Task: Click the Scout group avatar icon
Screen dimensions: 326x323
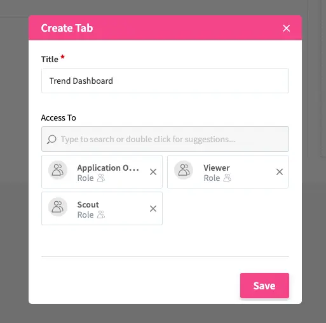Action: click(x=58, y=207)
